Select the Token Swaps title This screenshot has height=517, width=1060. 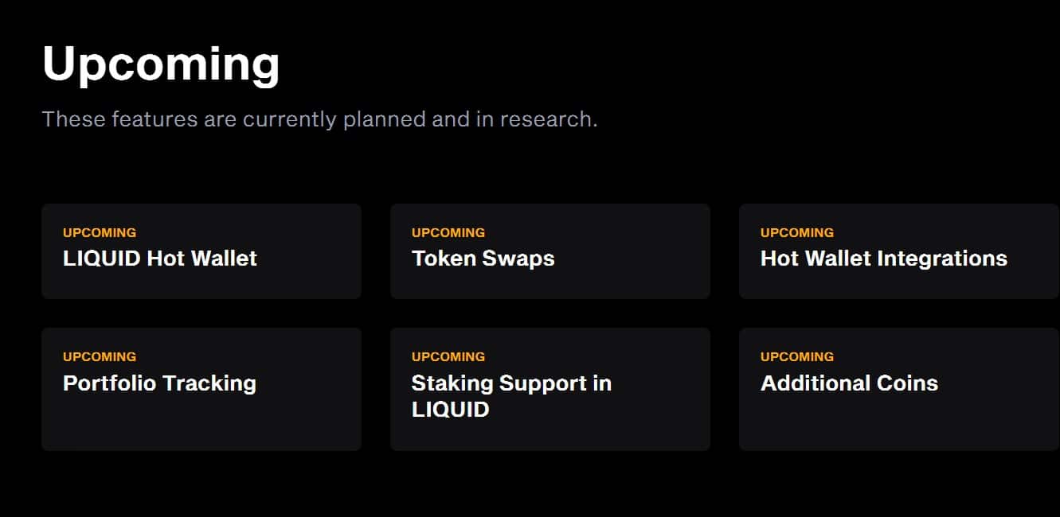tap(483, 258)
